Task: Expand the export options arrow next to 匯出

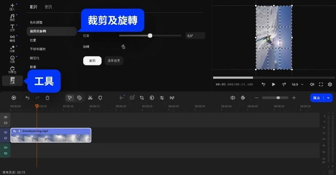Action: 329,98
